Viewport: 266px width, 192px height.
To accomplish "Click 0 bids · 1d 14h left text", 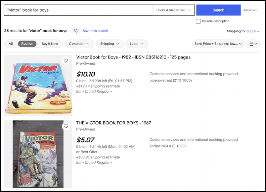I will tap(106, 147).
